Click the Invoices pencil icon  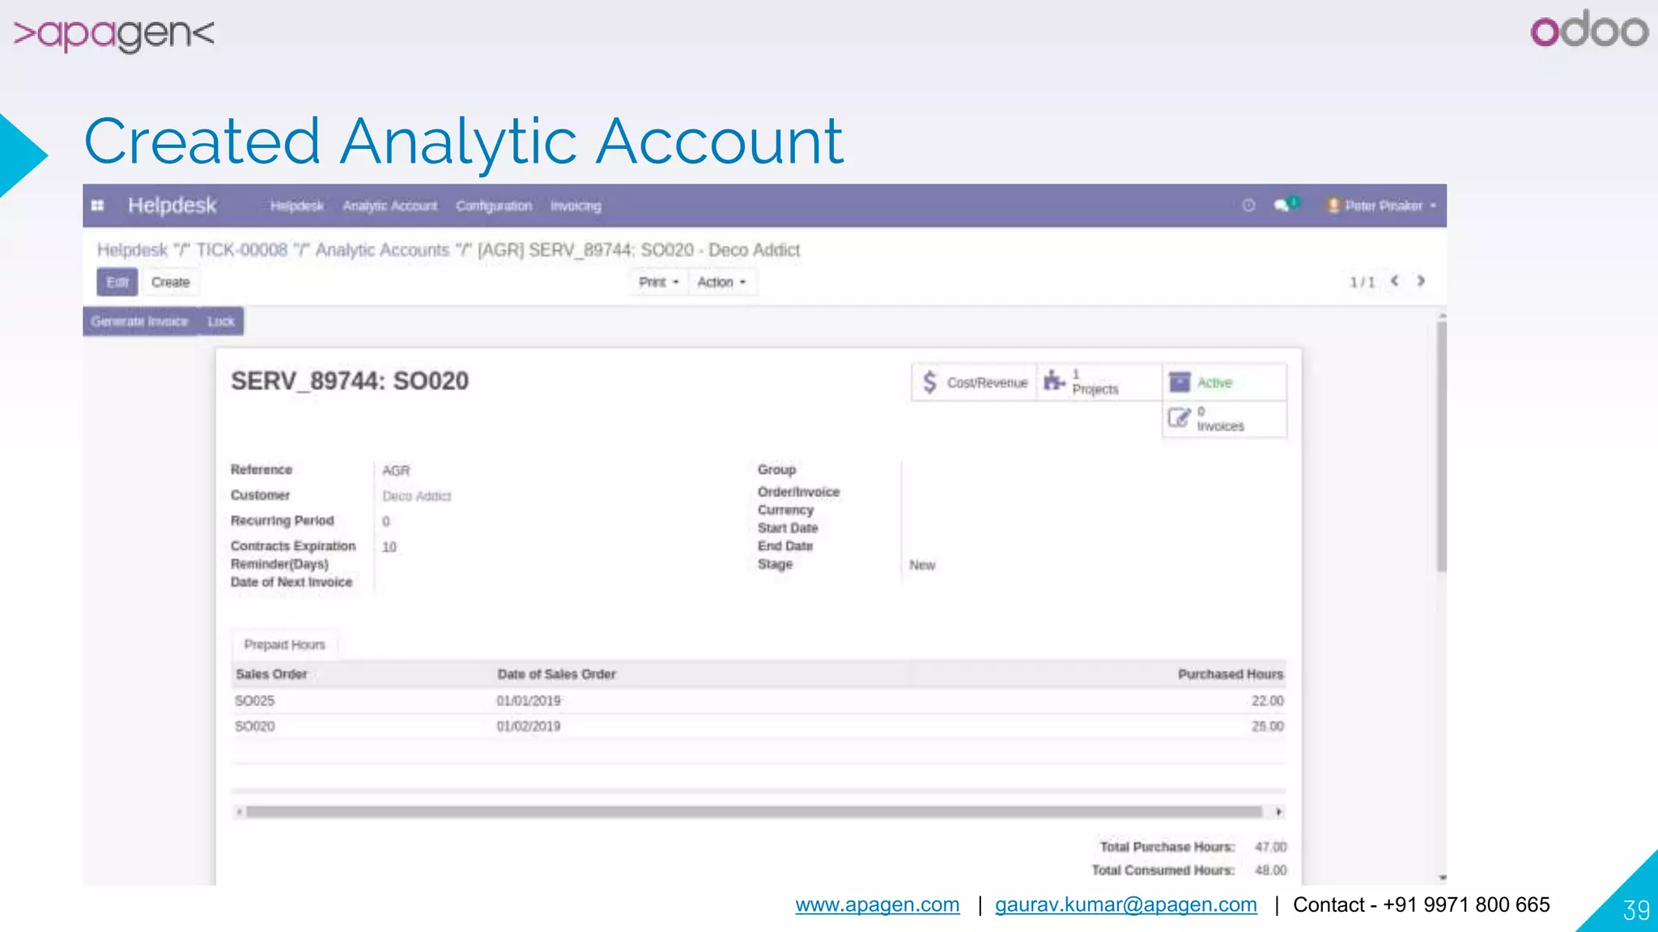pos(1179,417)
